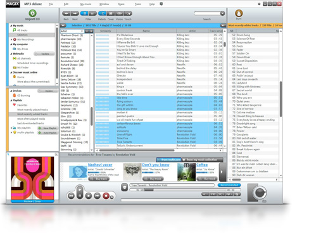Click the round volume knob
Screen dimensions: 309x235
(260, 193)
